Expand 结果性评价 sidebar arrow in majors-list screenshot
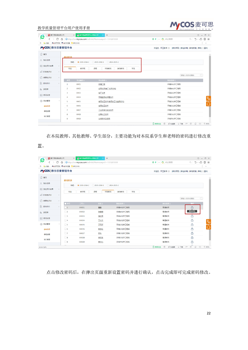The width and height of the screenshot is (248, 350). pos(59,77)
